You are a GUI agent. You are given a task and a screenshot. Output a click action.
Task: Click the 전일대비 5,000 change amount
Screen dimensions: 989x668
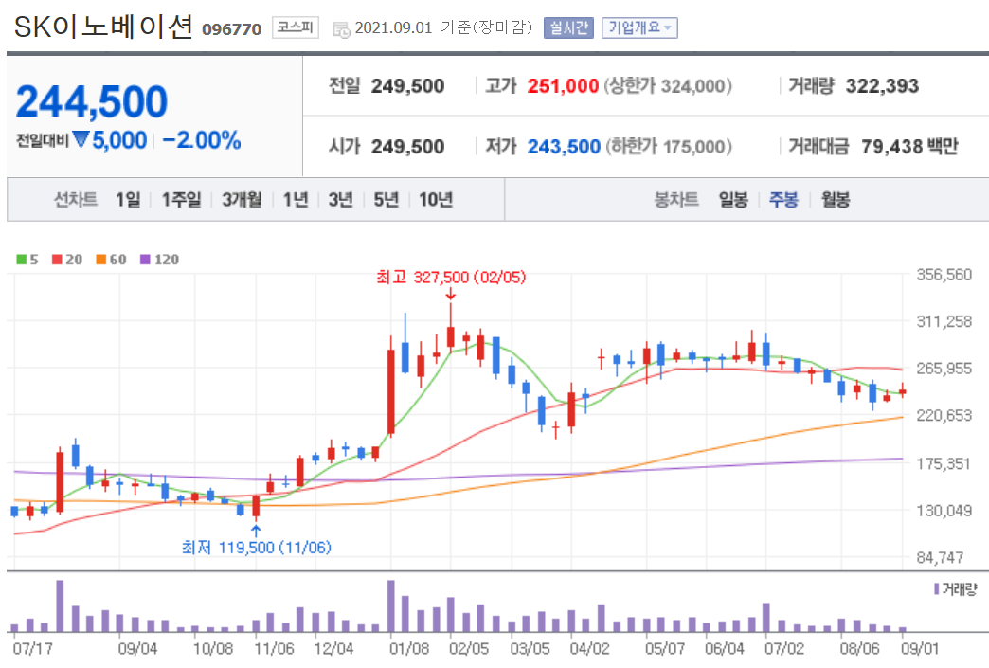coord(81,140)
